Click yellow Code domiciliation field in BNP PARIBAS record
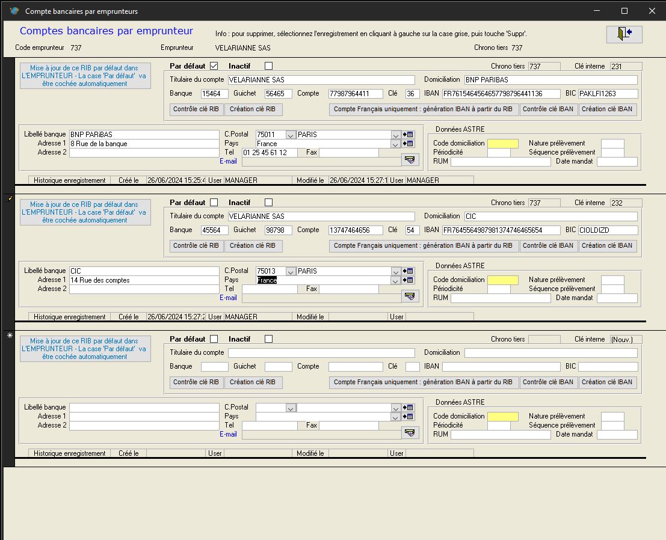666x540 pixels. [x=503, y=144]
